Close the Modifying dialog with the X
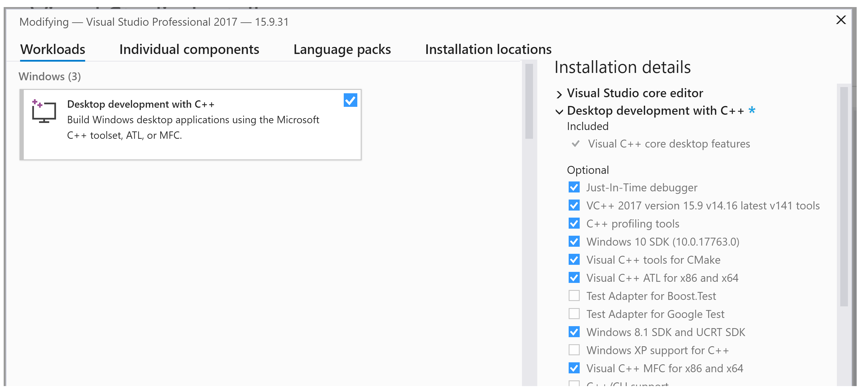 tap(841, 20)
